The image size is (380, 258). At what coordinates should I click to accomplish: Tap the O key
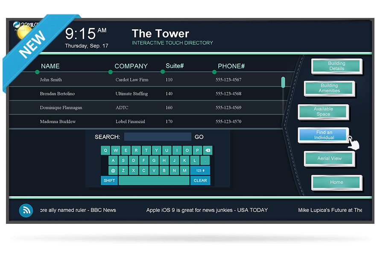[x=187, y=150]
